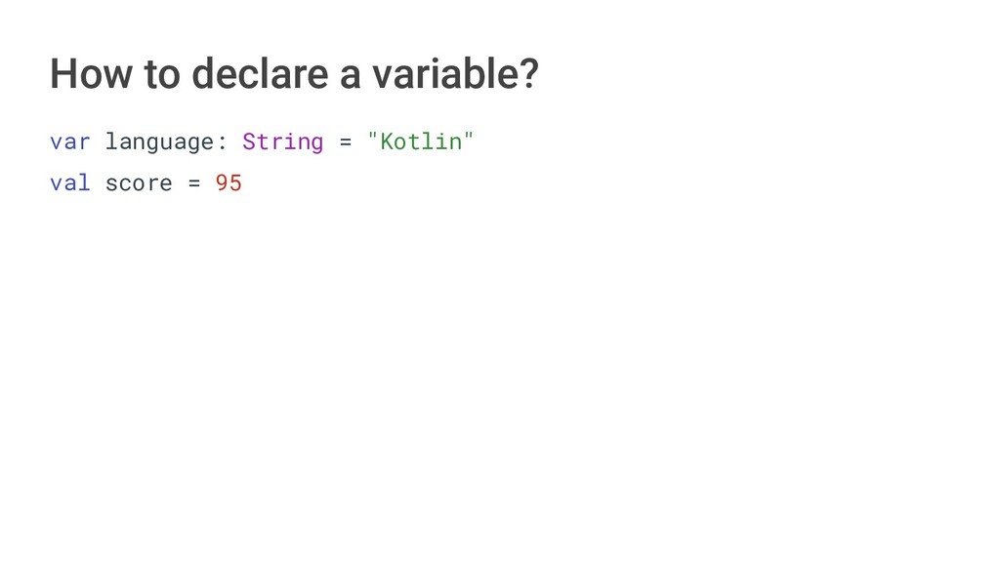
Task: Click the letter "S" in String
Action: tap(249, 141)
